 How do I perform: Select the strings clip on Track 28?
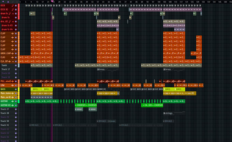pos(174,113)
